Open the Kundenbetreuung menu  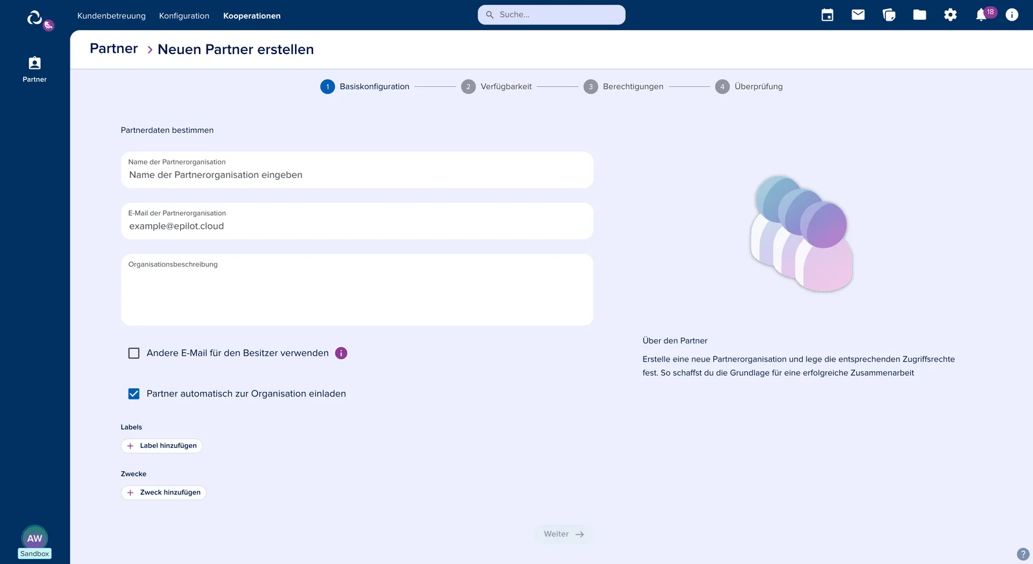tap(112, 15)
